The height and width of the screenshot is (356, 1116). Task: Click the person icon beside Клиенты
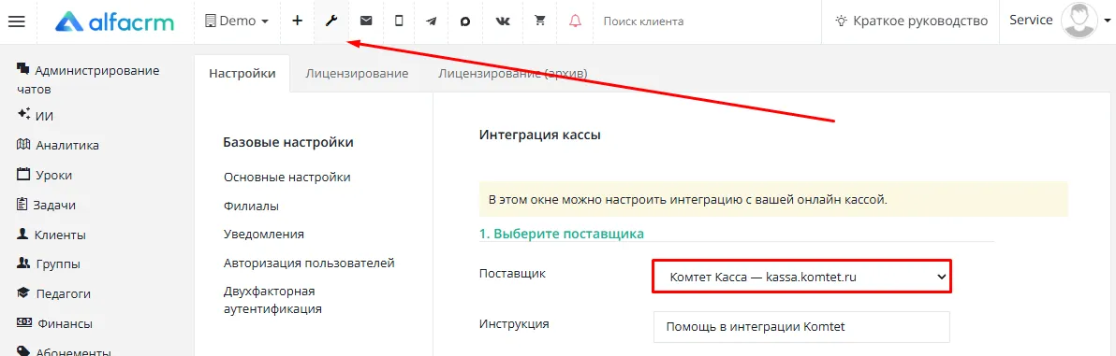coord(22,234)
